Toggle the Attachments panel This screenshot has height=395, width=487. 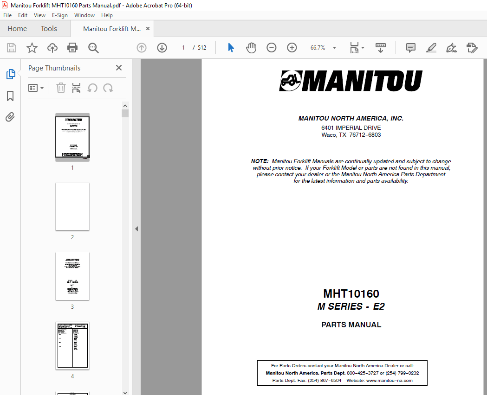(x=10, y=117)
